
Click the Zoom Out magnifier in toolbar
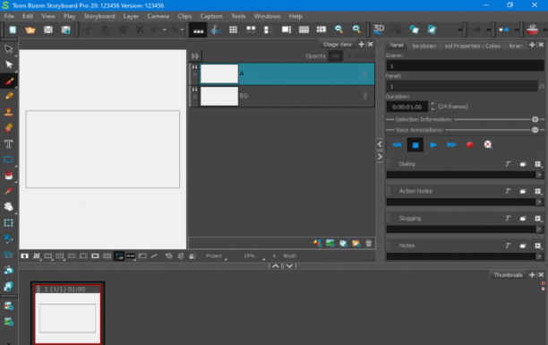(x=338, y=30)
